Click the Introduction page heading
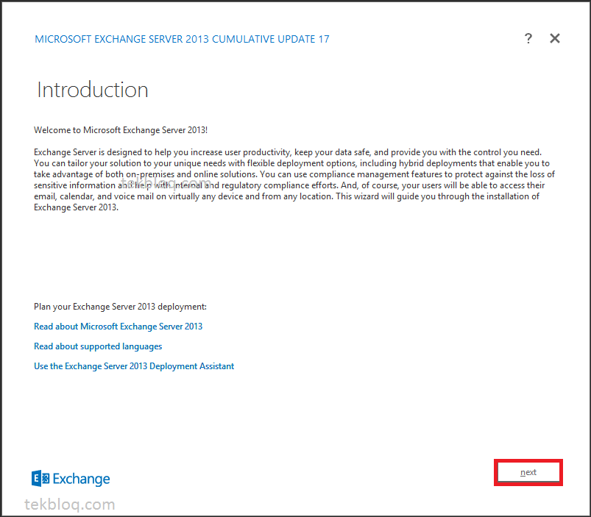The height and width of the screenshot is (517, 591). tap(92, 90)
